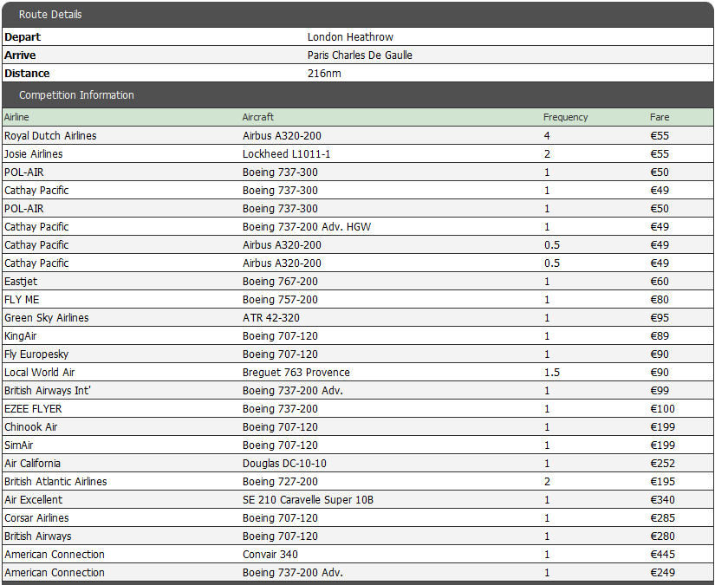This screenshot has width=715, height=585.
Task: Select SE 210 Caravelle Super 10B cell
Action: click(308, 500)
